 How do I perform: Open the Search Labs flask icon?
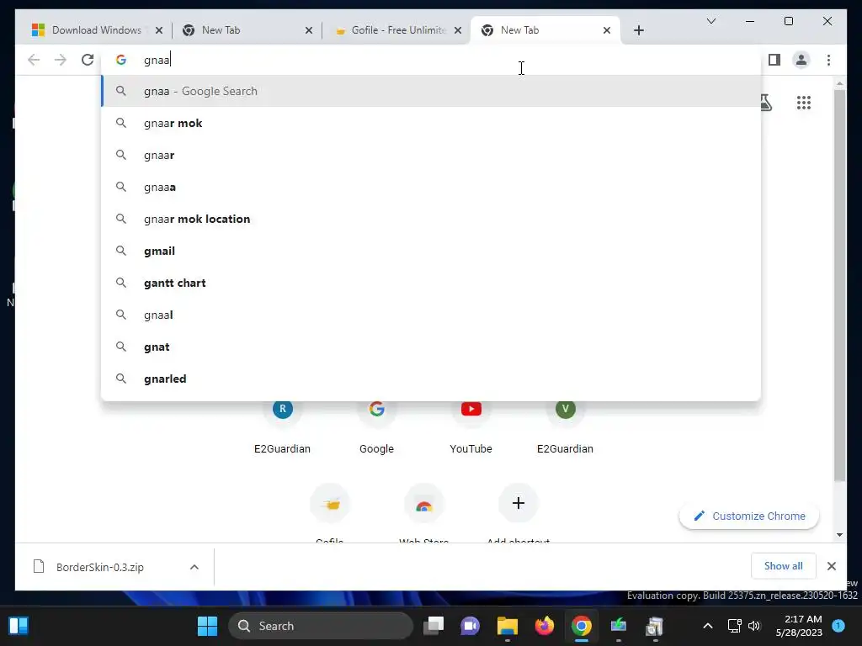pyautogui.click(x=765, y=103)
